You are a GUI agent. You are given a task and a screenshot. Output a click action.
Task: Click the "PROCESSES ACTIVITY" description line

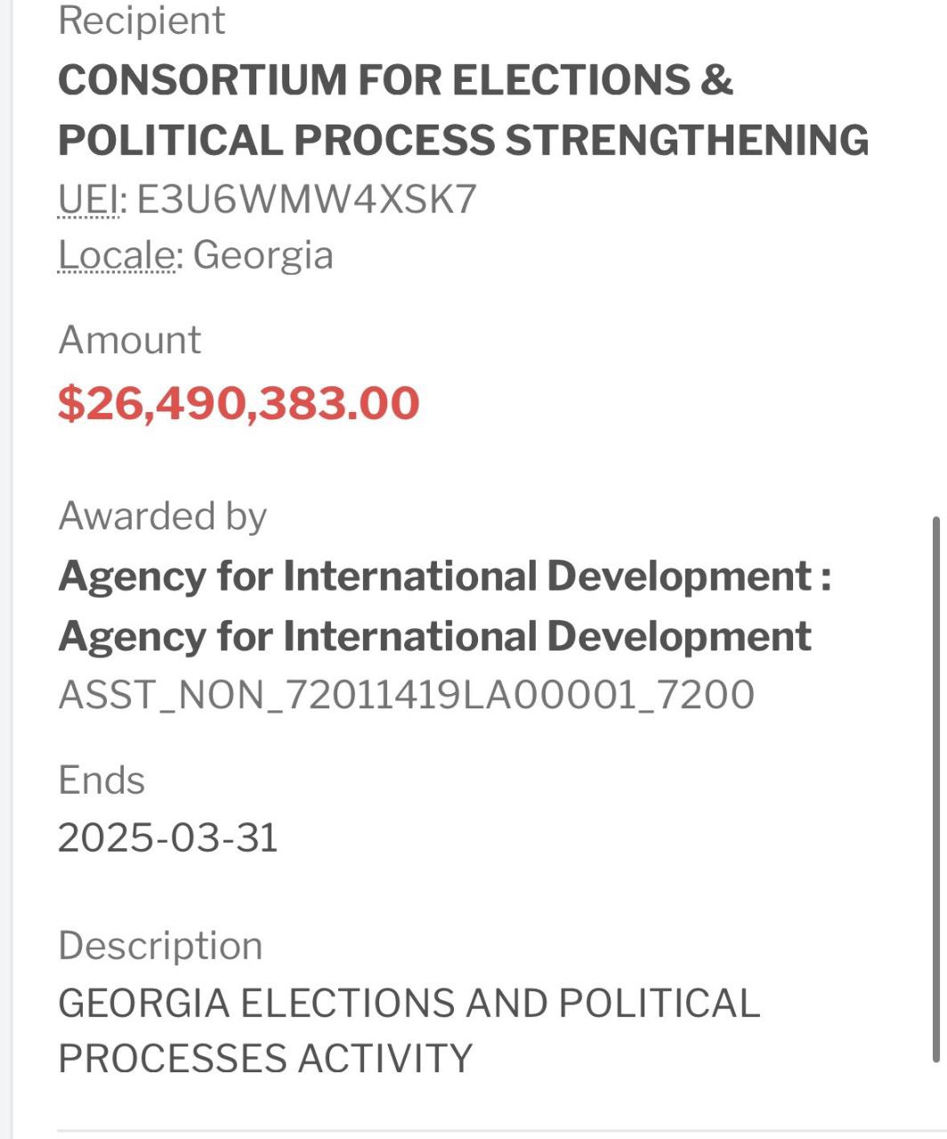pyautogui.click(x=264, y=1059)
